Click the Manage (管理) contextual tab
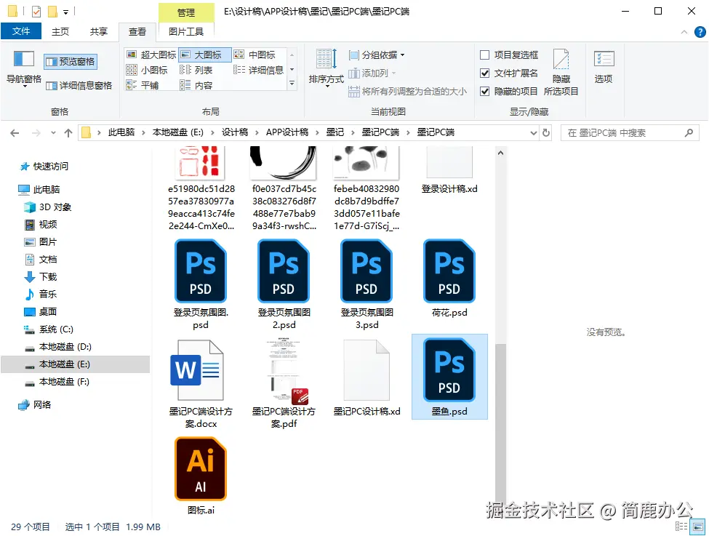Image resolution: width=709 pixels, height=536 pixels. click(186, 12)
